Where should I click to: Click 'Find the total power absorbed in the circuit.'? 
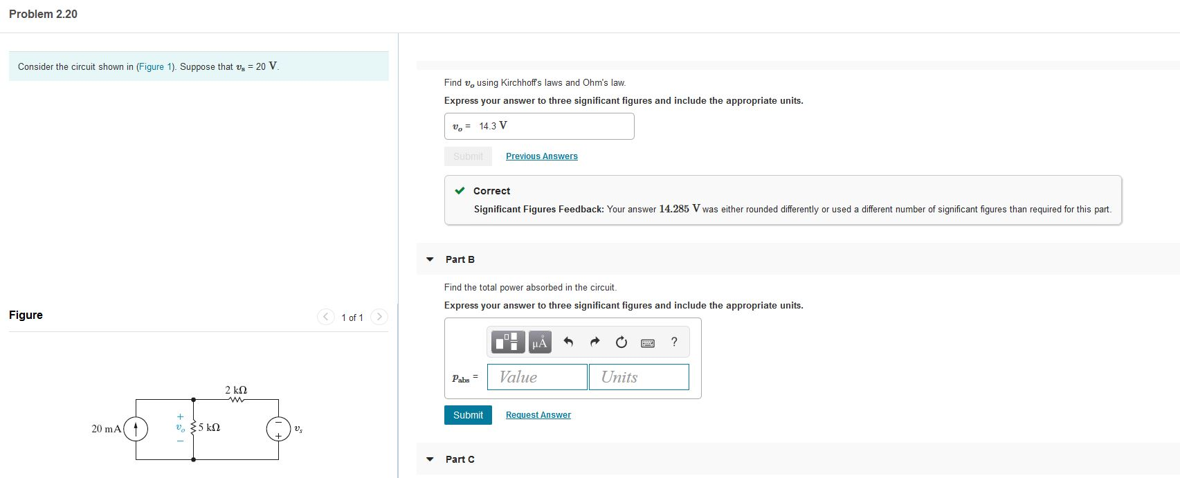pyautogui.click(x=530, y=287)
